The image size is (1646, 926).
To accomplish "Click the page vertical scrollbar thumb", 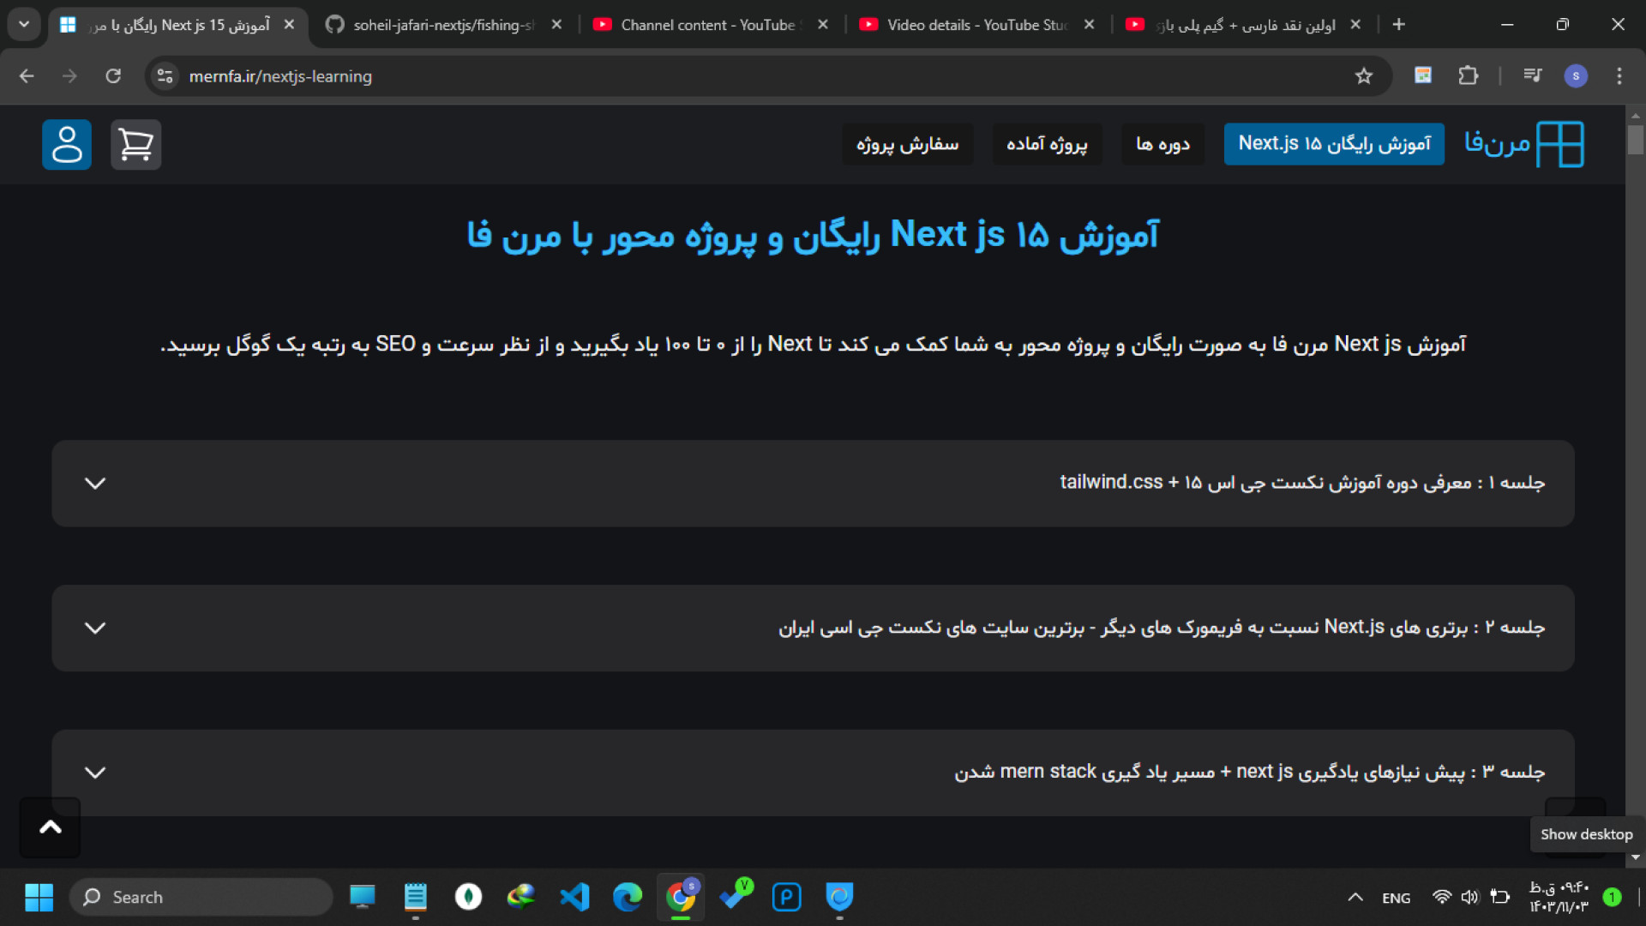I will tap(1636, 140).
